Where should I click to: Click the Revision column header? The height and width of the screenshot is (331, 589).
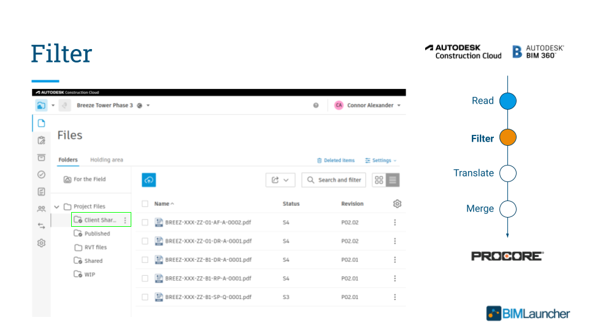(x=352, y=204)
